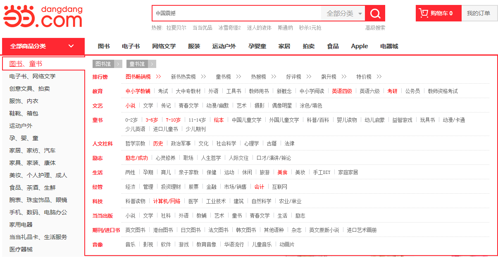Click the shopping cart icon

coord(424,13)
